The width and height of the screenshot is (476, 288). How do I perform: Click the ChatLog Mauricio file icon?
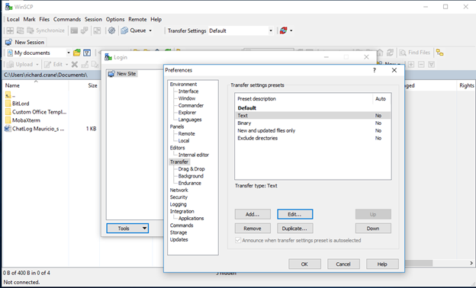(8, 129)
